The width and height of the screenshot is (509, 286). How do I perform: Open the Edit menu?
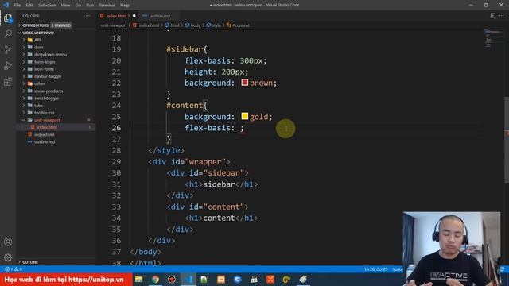tap(29, 6)
